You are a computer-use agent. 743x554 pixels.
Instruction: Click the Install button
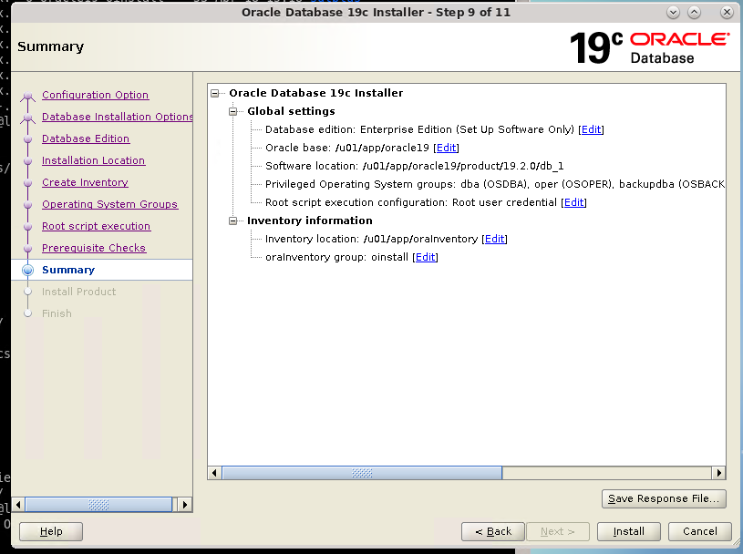click(629, 531)
